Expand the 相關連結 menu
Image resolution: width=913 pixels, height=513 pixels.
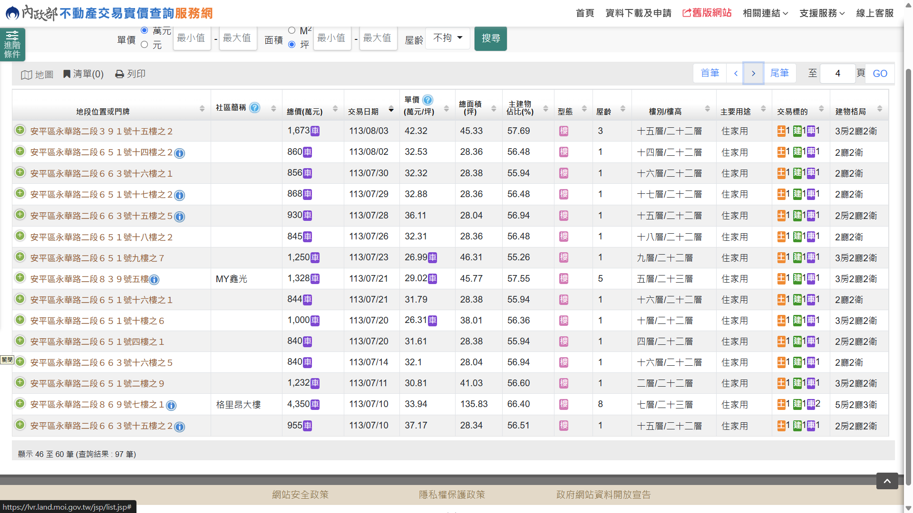(x=765, y=13)
